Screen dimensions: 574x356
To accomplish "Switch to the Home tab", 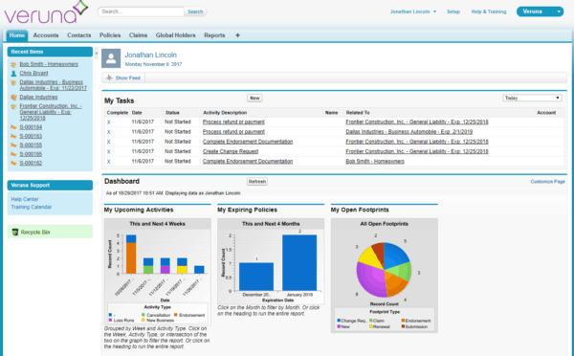I will pyautogui.click(x=17, y=35).
